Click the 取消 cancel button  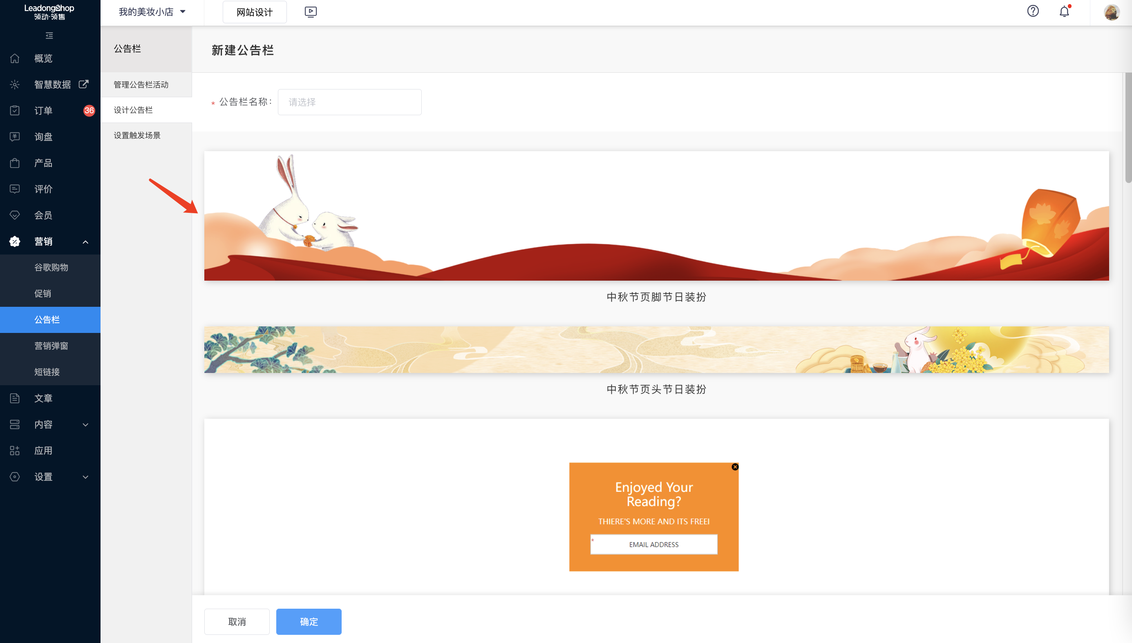pyautogui.click(x=237, y=622)
